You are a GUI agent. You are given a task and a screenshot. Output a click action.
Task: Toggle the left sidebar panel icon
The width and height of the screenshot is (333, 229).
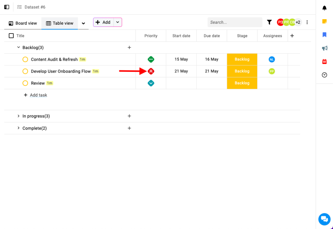coord(7,7)
